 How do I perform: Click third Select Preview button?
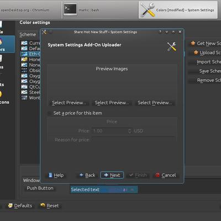[155, 103]
